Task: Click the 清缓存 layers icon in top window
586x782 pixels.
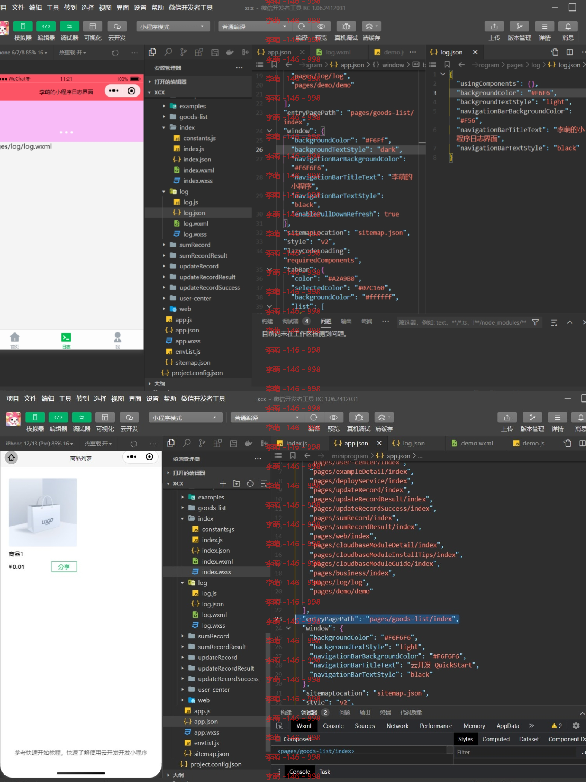Action: [x=371, y=26]
